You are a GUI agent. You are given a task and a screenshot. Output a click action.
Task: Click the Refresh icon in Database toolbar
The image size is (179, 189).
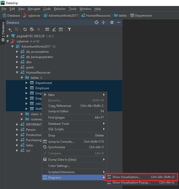coord(25,30)
